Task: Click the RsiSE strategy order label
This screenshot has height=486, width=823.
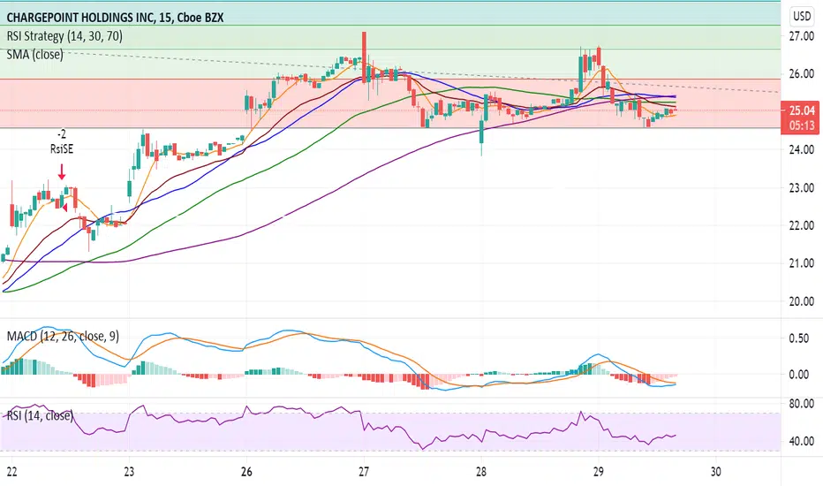Action: [x=62, y=149]
